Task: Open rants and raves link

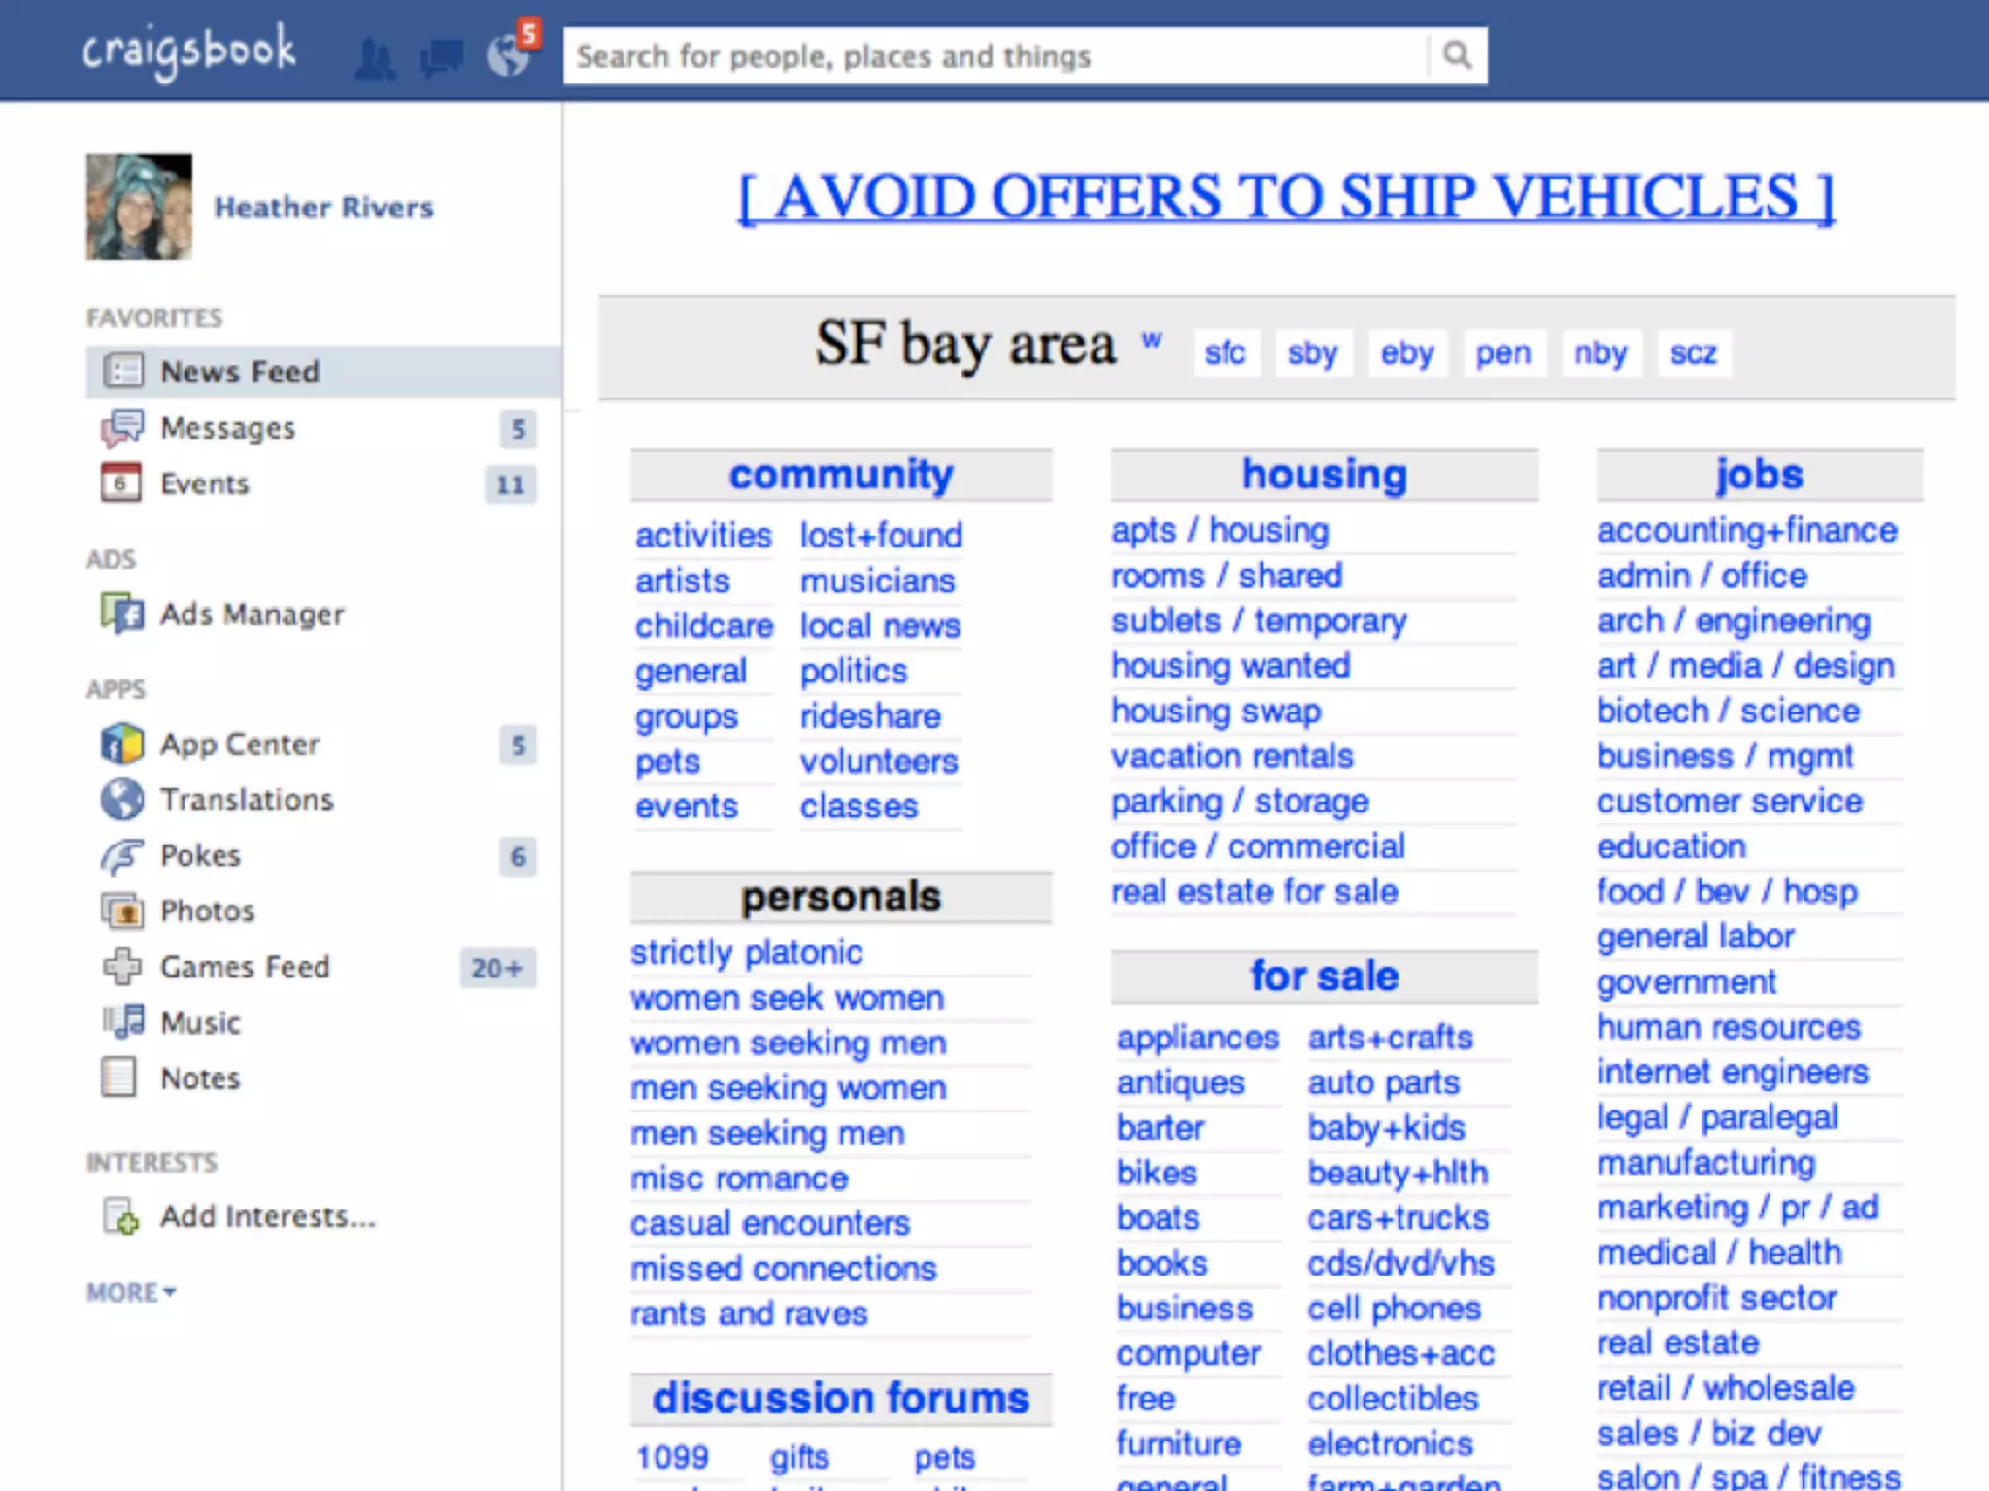Action: tap(749, 1314)
